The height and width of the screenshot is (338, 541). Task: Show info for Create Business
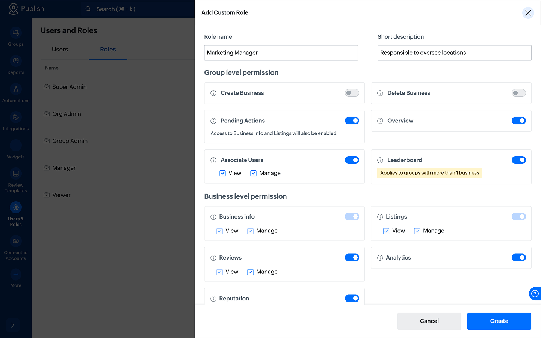click(213, 93)
